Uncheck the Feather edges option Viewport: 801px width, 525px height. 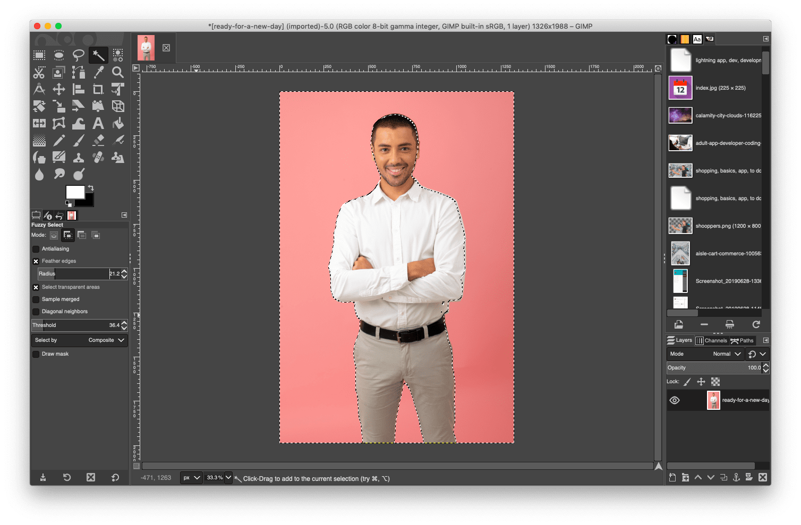(36, 261)
